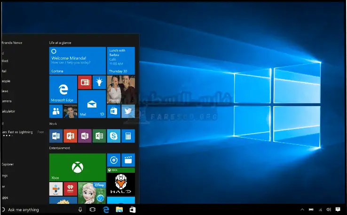Open the Action Center notifications icon
Screen dimensions: 347x215
point(338,209)
